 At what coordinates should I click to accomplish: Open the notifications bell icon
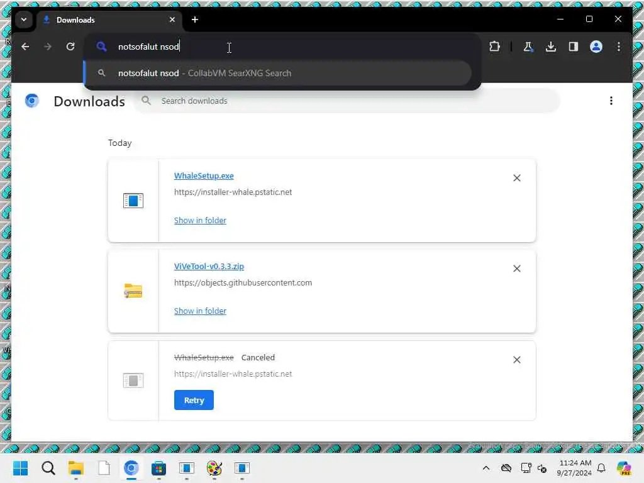pos(601,468)
